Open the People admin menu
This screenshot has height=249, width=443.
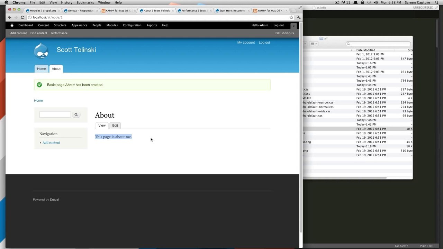[97, 25]
